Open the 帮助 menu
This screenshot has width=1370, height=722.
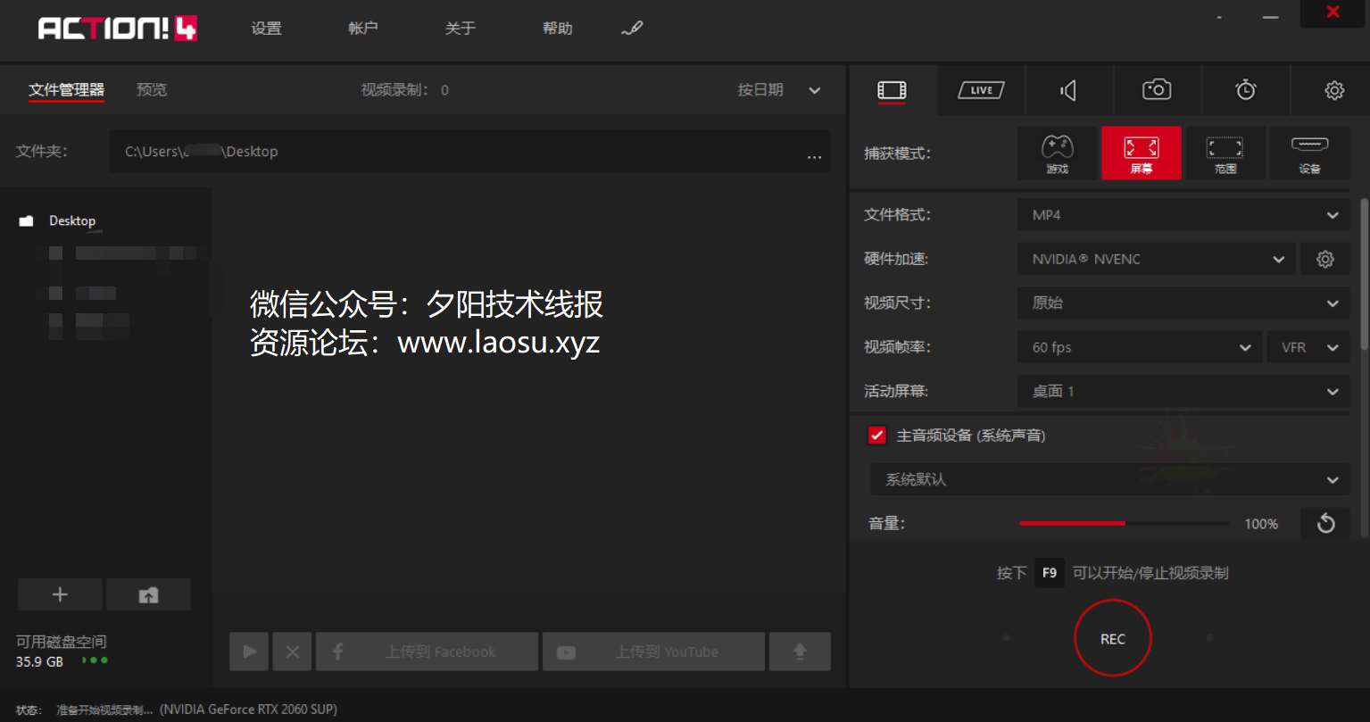pos(558,29)
